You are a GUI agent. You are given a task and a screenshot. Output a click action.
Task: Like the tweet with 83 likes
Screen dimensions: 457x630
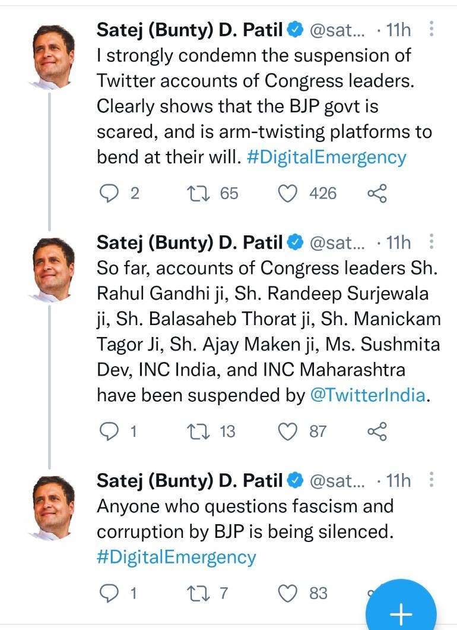[288, 593]
